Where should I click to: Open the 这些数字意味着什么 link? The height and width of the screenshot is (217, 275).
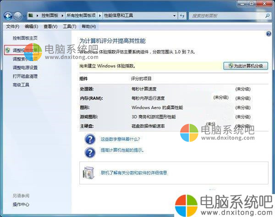(120, 139)
